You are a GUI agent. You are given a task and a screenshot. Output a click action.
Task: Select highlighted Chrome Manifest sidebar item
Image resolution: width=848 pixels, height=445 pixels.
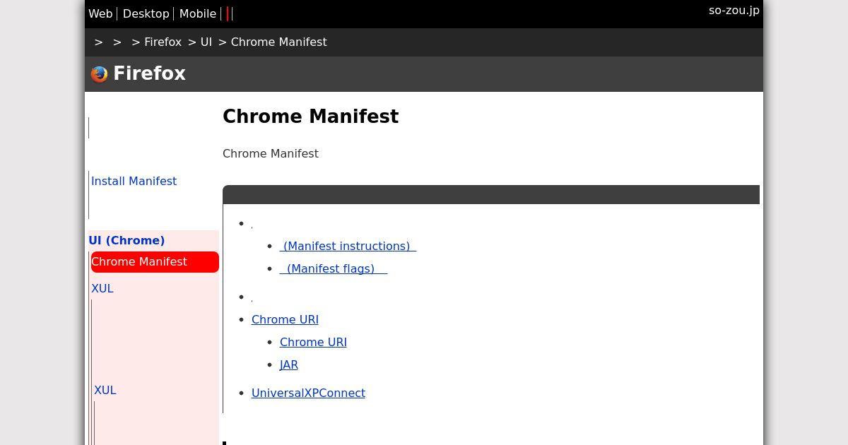point(155,261)
